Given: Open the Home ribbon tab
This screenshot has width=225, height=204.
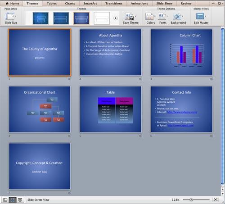Looking at the screenshot, I should coord(13,3).
